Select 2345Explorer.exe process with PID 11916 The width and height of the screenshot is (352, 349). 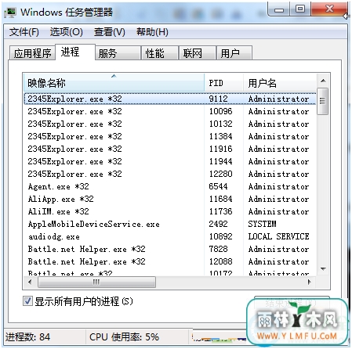pyautogui.click(x=170, y=149)
